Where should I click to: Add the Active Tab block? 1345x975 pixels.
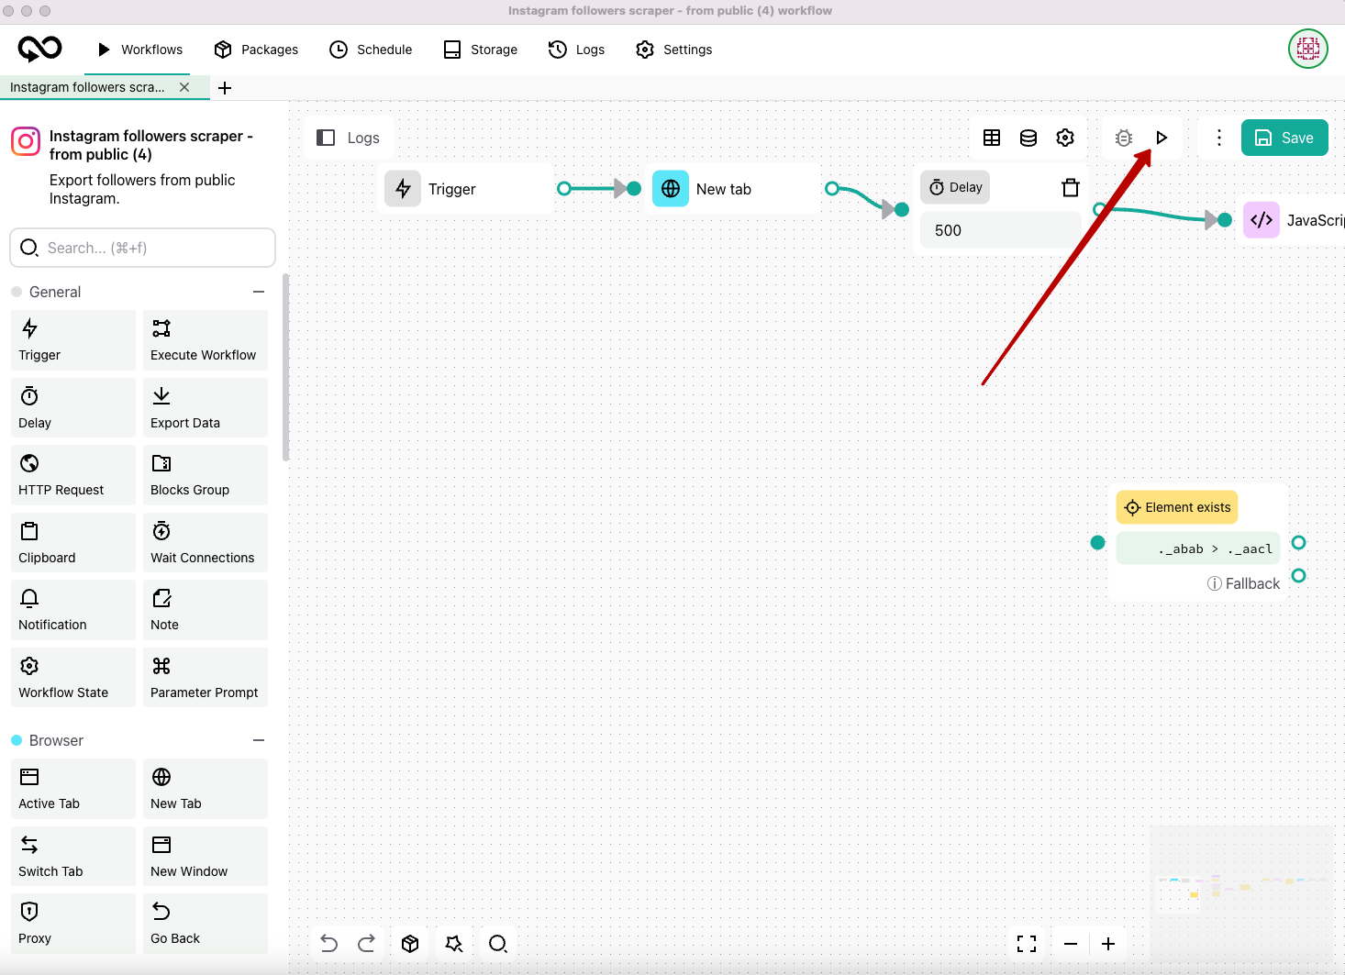coord(73,789)
